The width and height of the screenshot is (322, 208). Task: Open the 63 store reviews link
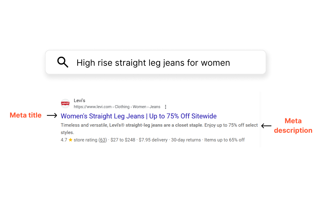(x=103, y=140)
